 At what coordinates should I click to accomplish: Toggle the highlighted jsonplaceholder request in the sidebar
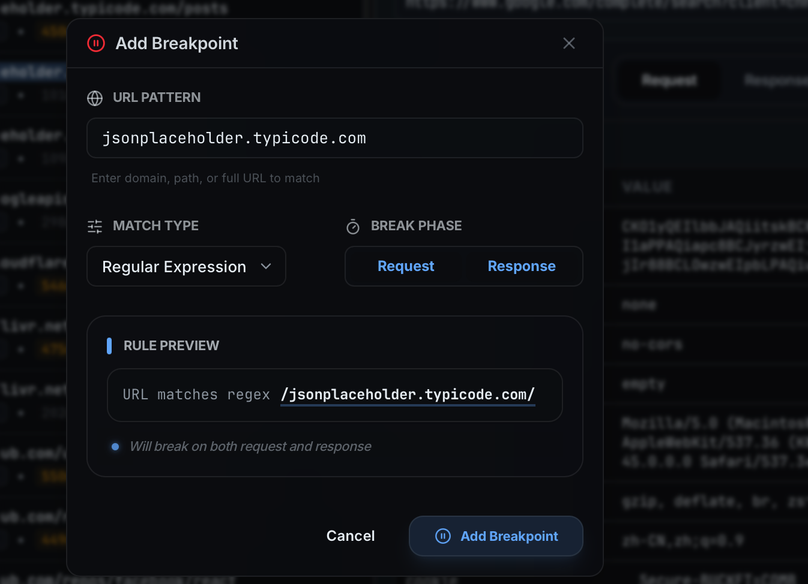click(31, 71)
